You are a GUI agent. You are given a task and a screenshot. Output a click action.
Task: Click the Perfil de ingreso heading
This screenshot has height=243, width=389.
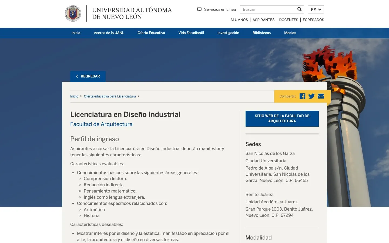tap(95, 139)
